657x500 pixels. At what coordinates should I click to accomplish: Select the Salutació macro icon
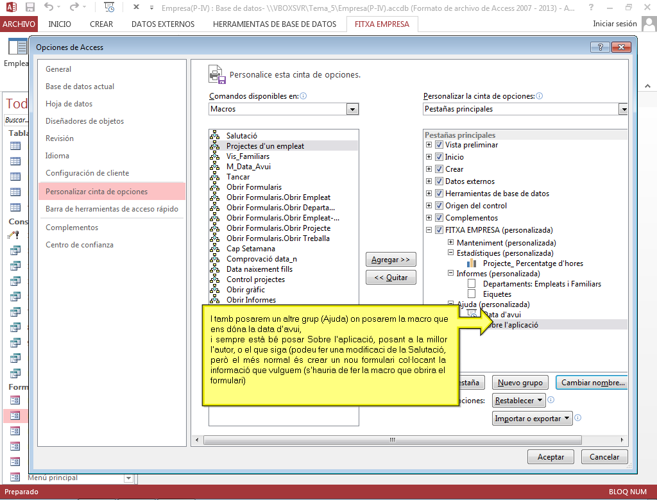point(214,135)
